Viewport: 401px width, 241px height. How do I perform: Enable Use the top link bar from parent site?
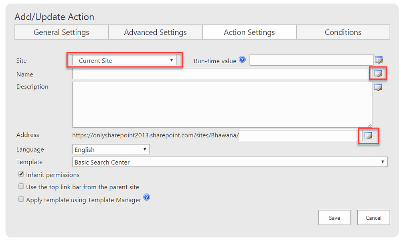point(21,186)
